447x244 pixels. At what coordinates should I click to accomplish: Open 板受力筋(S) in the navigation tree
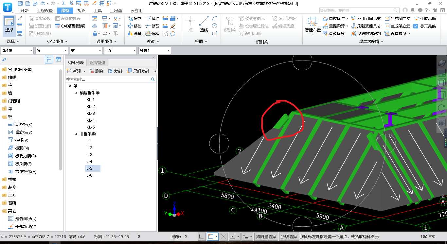coord(22,156)
